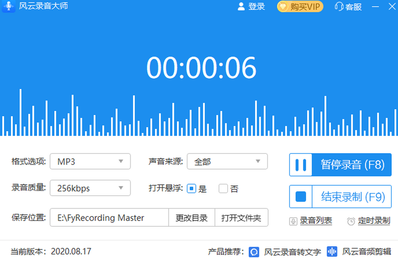Viewport: 398px width, 259px height.
Task: Click the timed recording clock icon
Action: pyautogui.click(x=351, y=221)
